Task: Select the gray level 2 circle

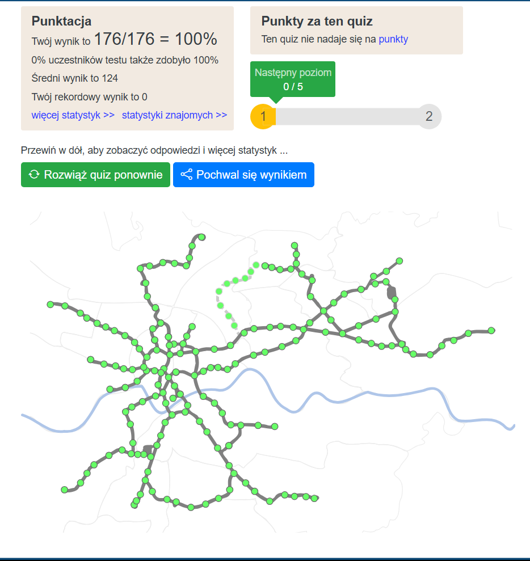Action: coord(429,117)
